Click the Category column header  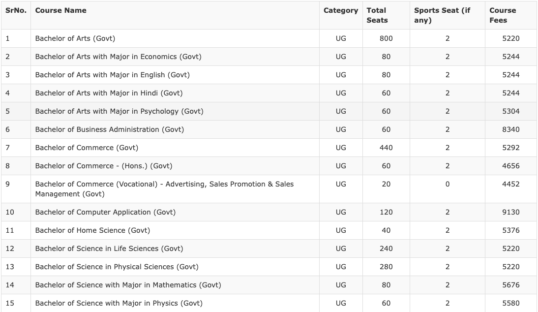tap(340, 10)
